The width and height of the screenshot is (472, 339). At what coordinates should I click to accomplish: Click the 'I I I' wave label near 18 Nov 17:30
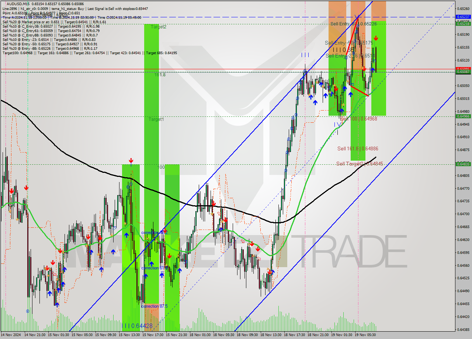pos(305,55)
